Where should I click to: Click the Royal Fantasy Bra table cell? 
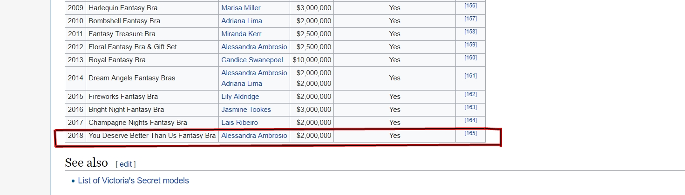click(x=152, y=60)
